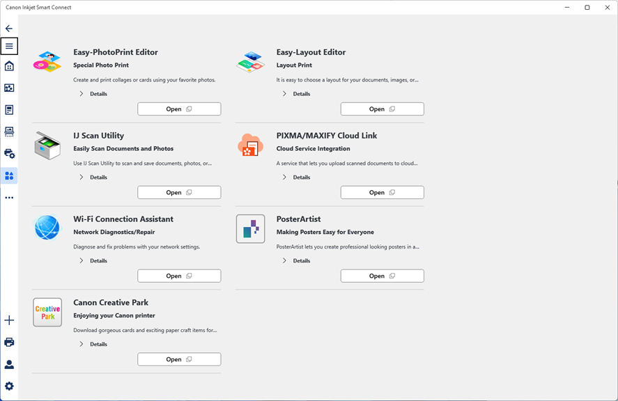Open Canon Creative Park
The image size is (618, 401).
(179, 360)
